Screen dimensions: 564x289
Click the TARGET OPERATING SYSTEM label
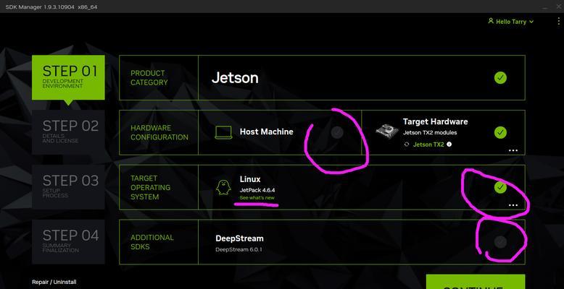point(150,188)
